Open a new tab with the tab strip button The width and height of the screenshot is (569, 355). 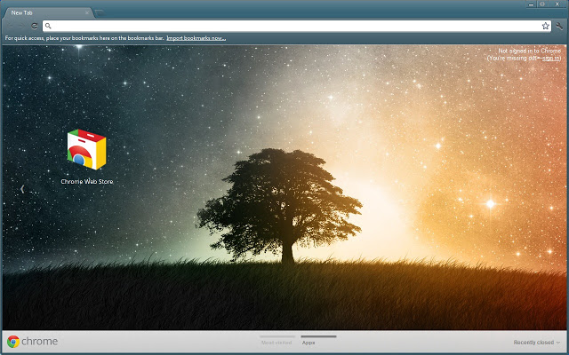click(100, 12)
